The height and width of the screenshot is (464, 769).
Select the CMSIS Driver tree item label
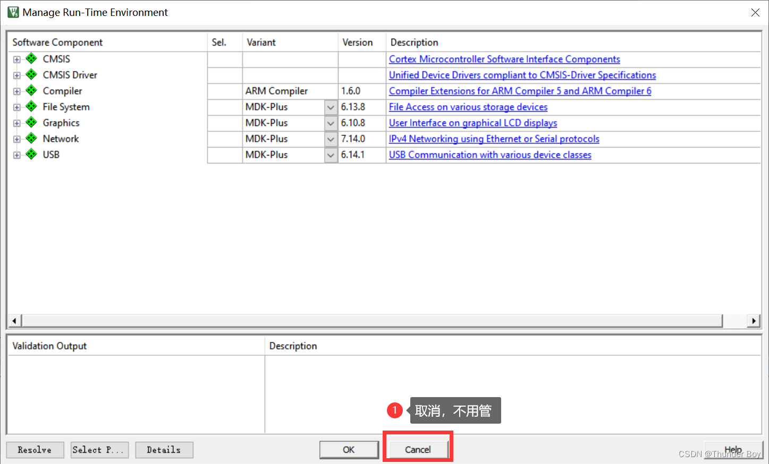[x=70, y=75]
